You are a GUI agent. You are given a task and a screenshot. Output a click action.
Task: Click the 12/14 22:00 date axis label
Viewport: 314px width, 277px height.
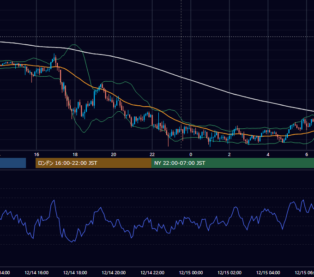click(152, 272)
